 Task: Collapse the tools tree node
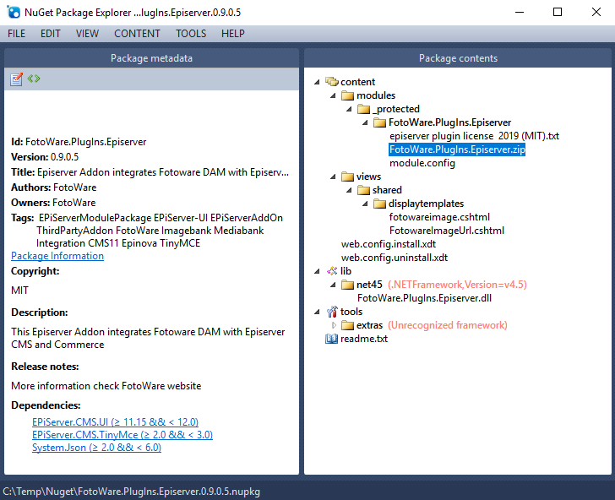coord(317,312)
